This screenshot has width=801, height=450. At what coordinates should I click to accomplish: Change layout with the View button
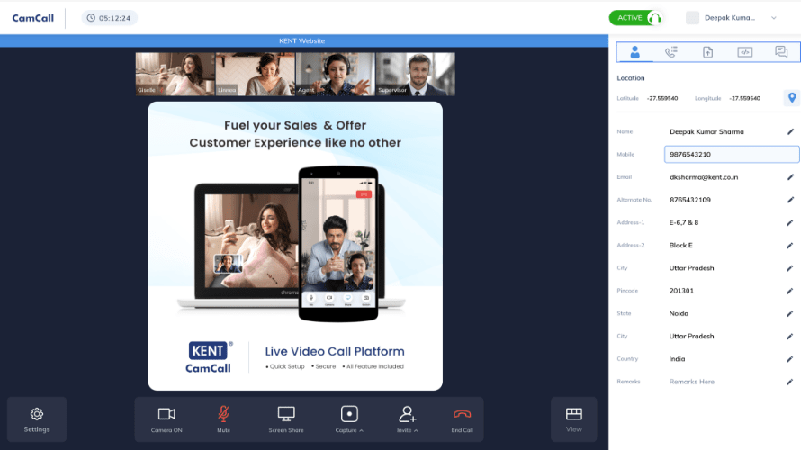(573, 419)
